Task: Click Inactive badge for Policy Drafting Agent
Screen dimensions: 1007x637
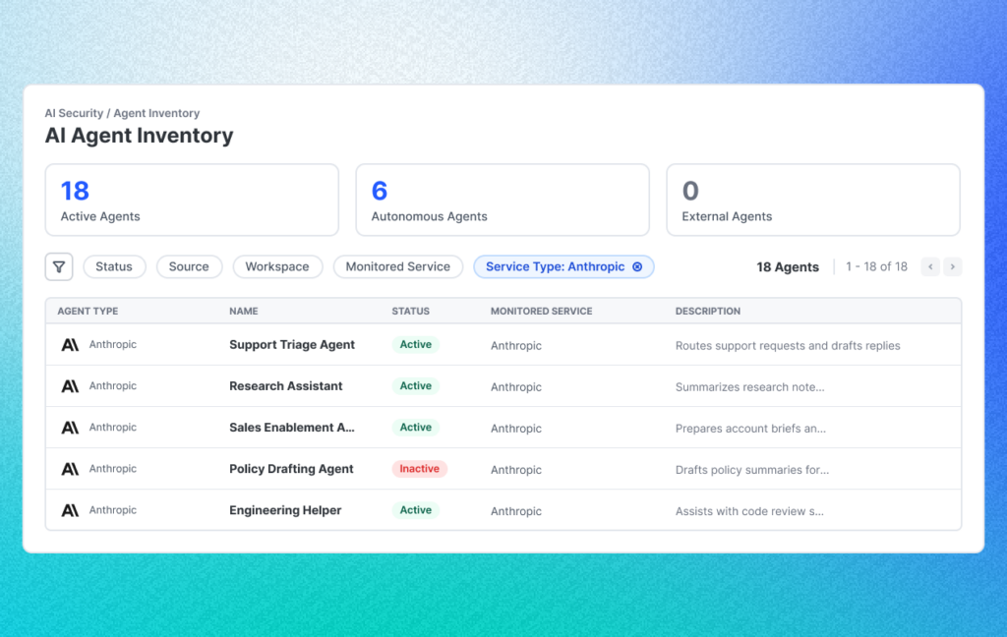Action: 419,469
